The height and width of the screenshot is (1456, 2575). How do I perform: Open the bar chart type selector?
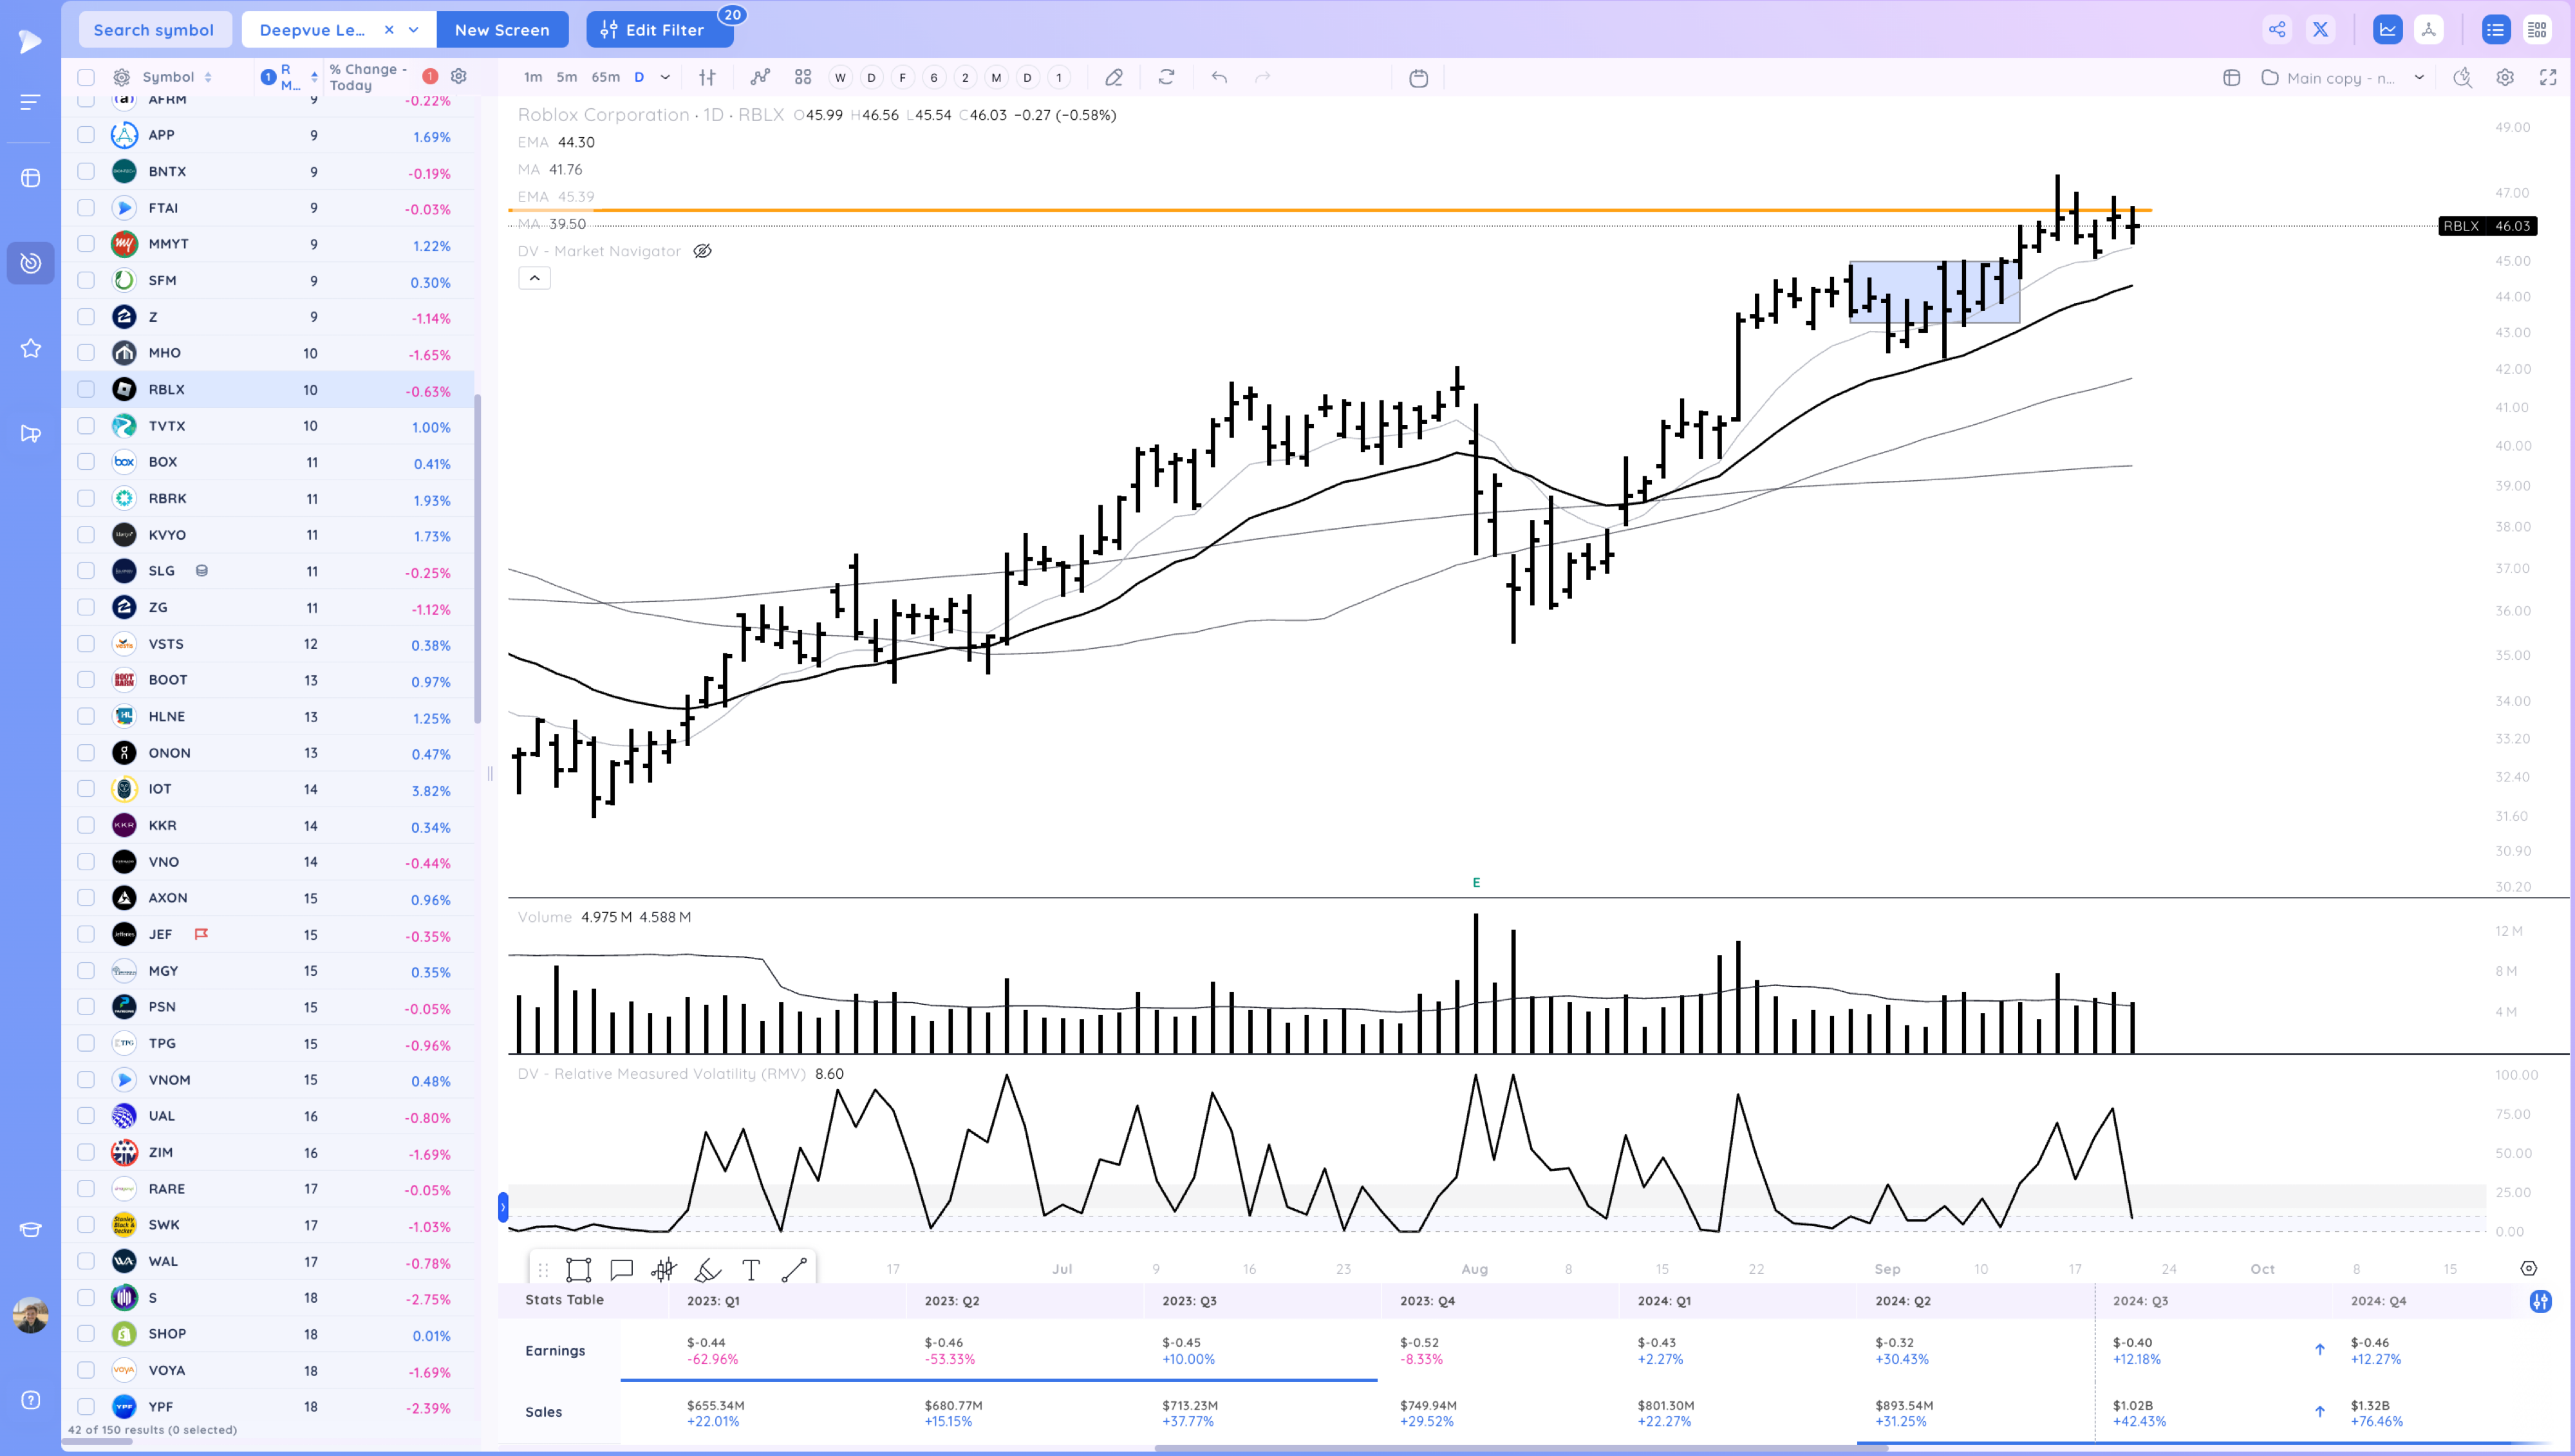pyautogui.click(x=707, y=77)
